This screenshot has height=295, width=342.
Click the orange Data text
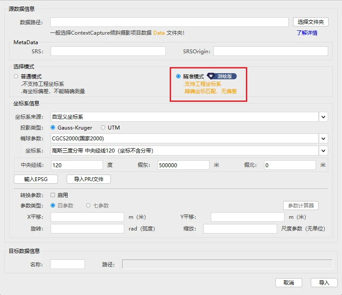[x=159, y=33]
